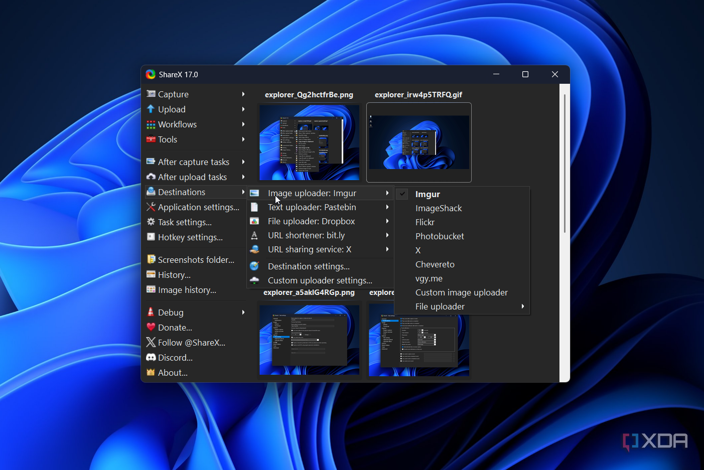This screenshot has height=470, width=704.
Task: Choose Custom image uploader option
Action: pyautogui.click(x=462, y=292)
